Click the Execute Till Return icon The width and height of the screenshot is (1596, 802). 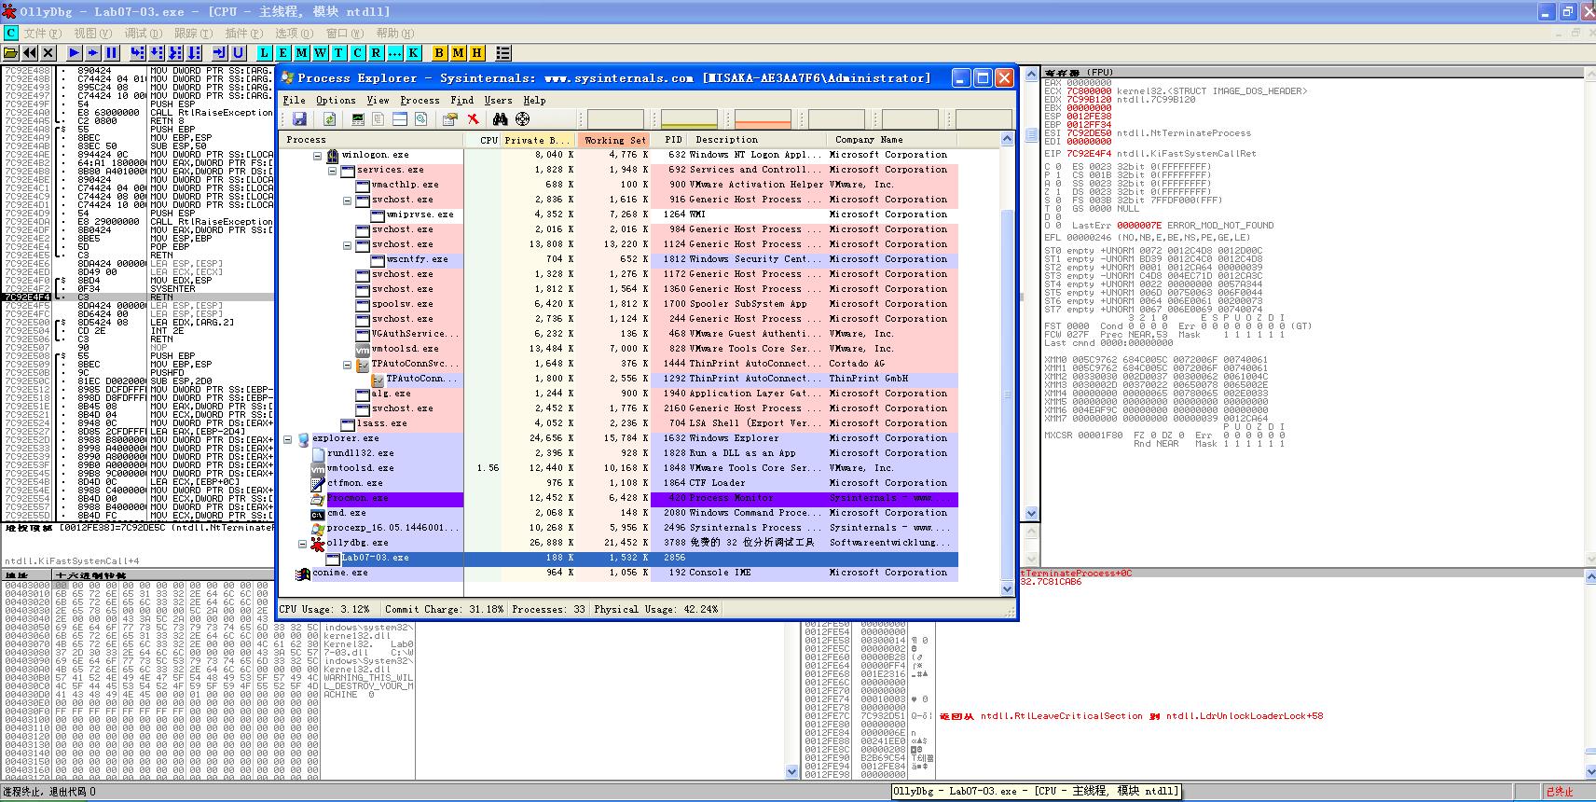[x=219, y=53]
